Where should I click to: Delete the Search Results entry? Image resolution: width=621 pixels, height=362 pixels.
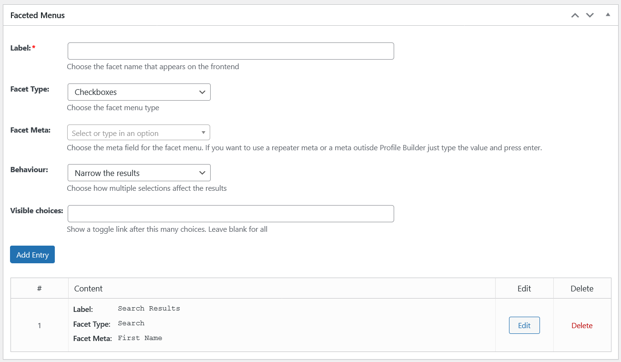[582, 326]
